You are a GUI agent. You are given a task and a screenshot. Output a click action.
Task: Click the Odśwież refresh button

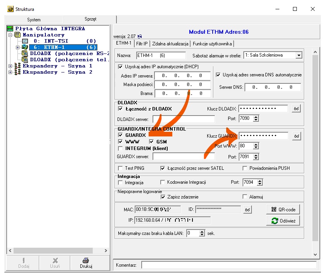pyautogui.click(x=283, y=221)
